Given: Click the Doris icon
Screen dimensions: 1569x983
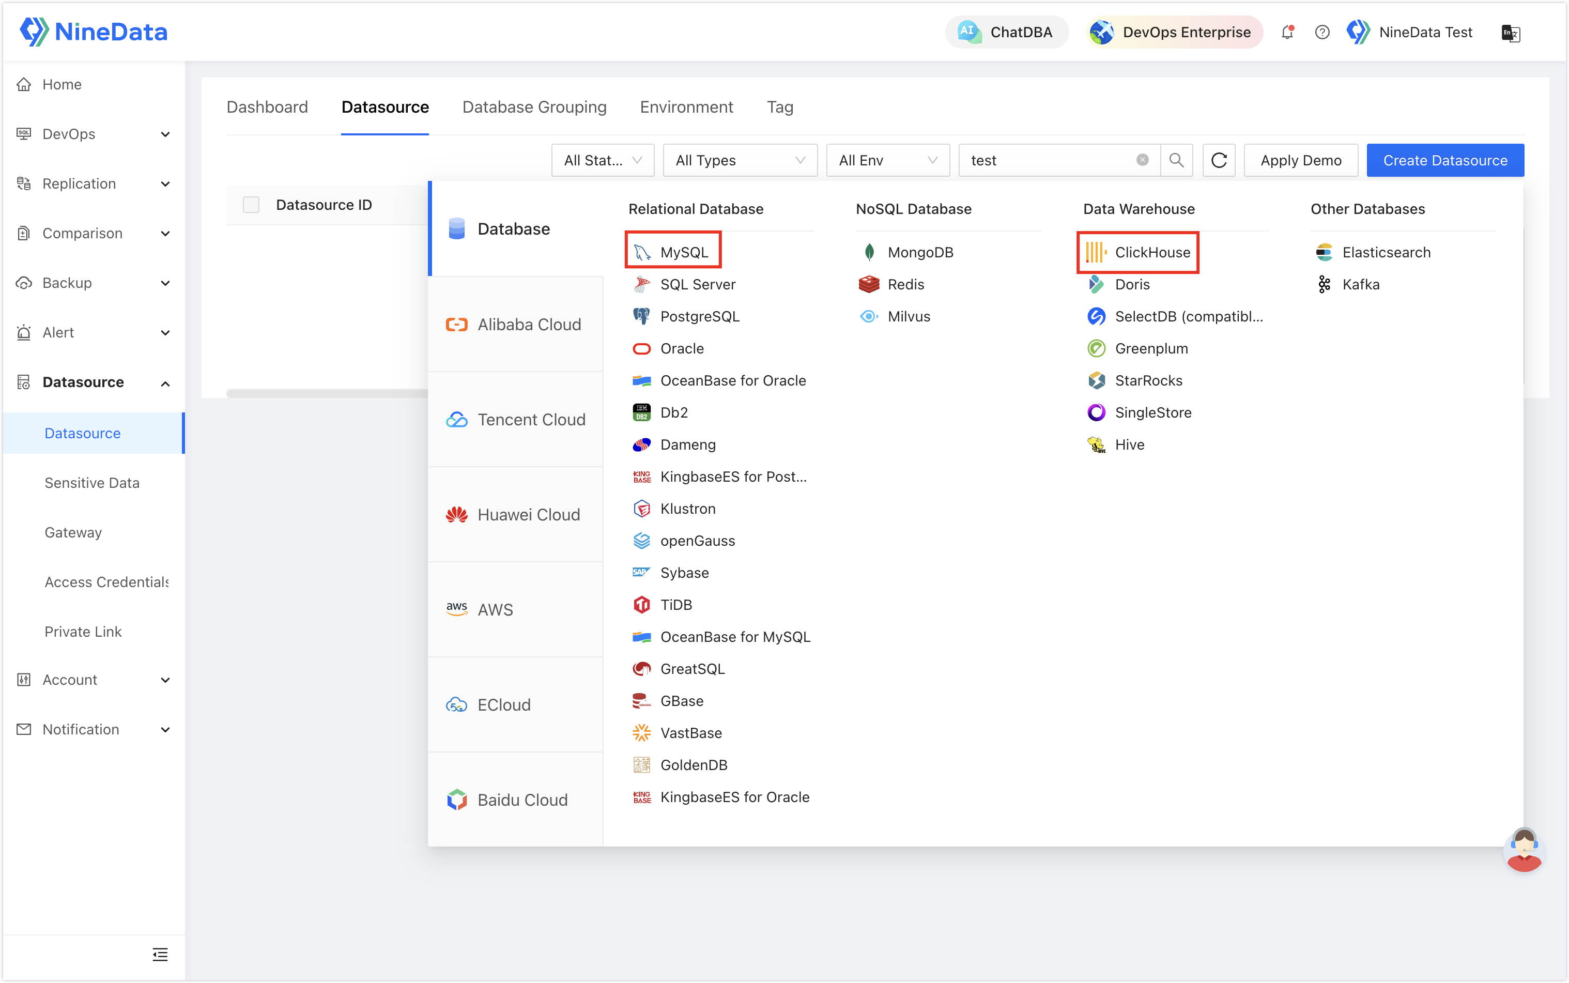Looking at the screenshot, I should (1097, 284).
